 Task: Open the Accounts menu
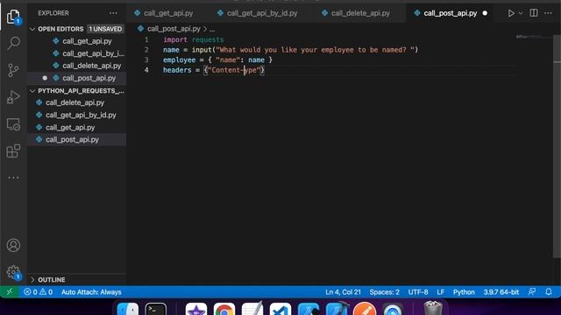click(13, 245)
